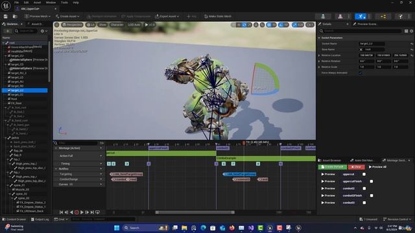Click the Unreal Engine logo icon
The width and height of the screenshot is (415, 233).
(6, 5)
